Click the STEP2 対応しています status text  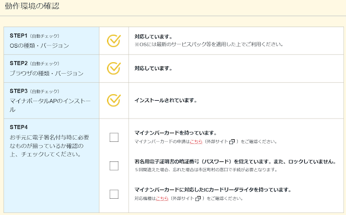pos(154,68)
